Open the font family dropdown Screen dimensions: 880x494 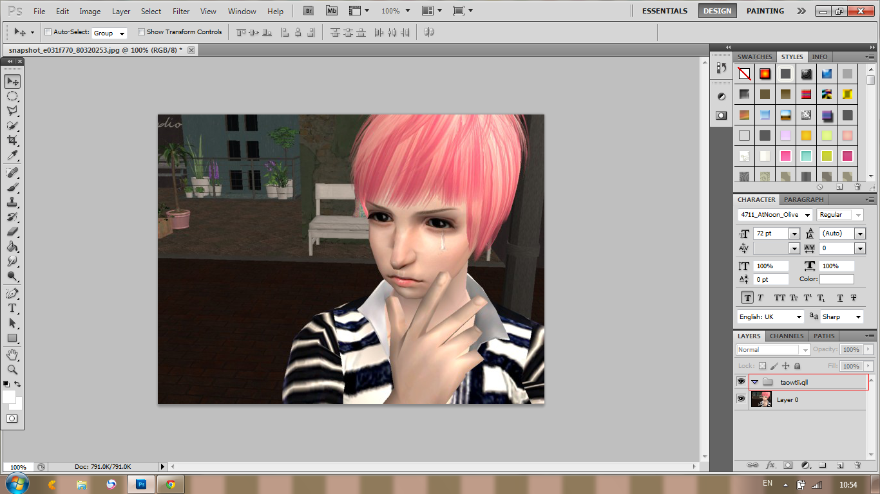pos(807,215)
